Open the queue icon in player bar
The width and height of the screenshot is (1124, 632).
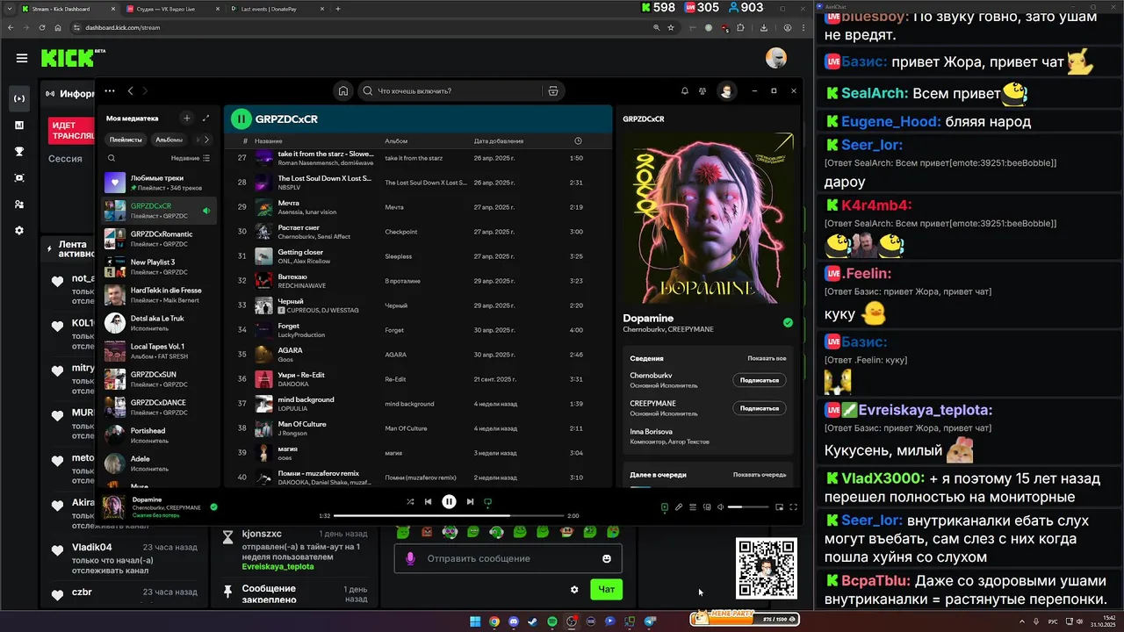pyautogui.click(x=693, y=506)
